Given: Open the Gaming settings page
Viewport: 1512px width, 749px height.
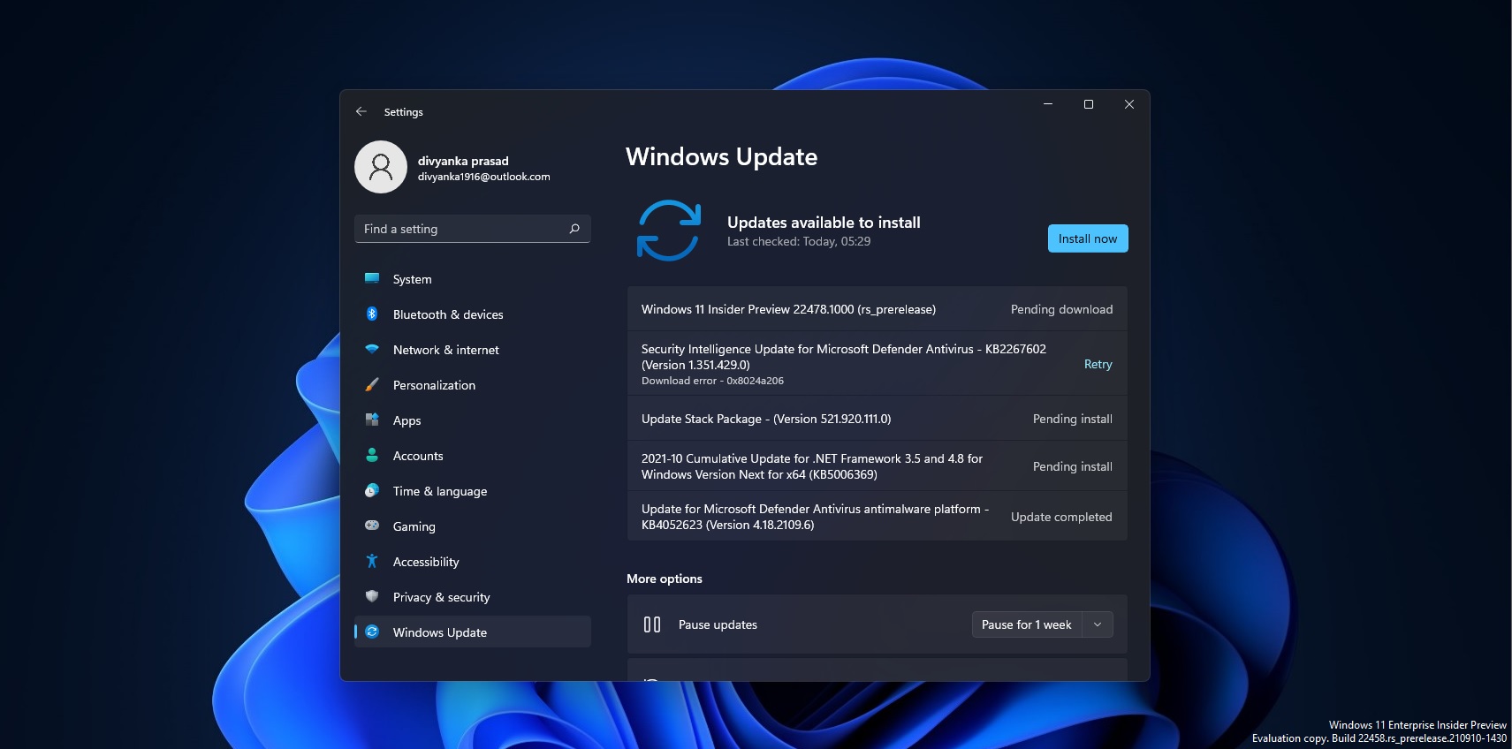Looking at the screenshot, I should (x=473, y=526).
